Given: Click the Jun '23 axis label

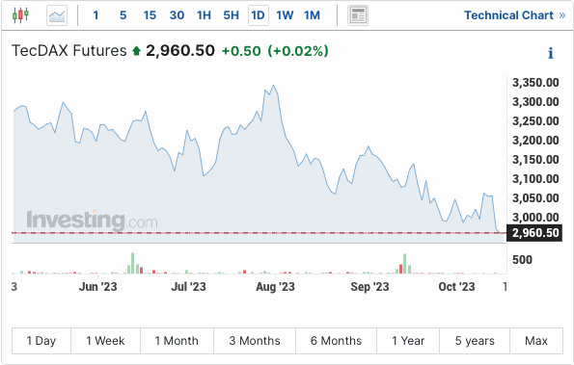Looking at the screenshot, I should [x=97, y=287].
